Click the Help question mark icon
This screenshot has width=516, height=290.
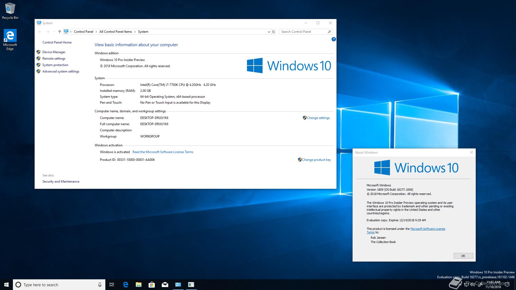coord(334,39)
